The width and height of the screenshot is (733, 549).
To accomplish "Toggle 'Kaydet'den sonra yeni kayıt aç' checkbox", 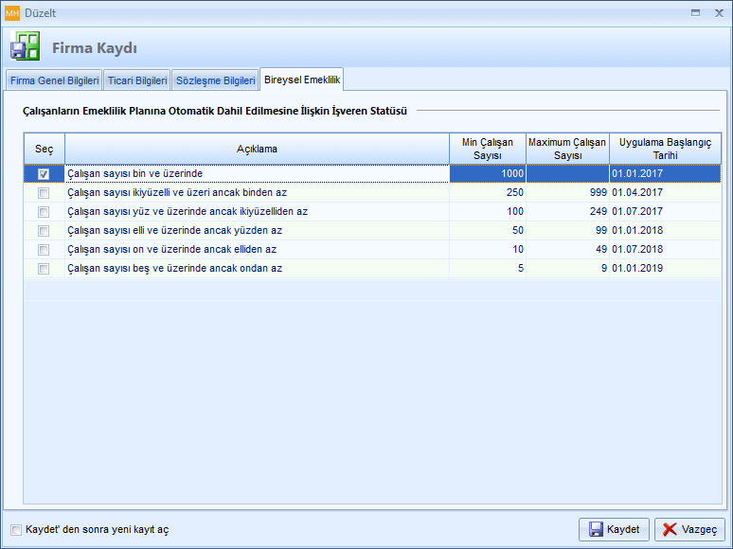I will tap(15, 530).
